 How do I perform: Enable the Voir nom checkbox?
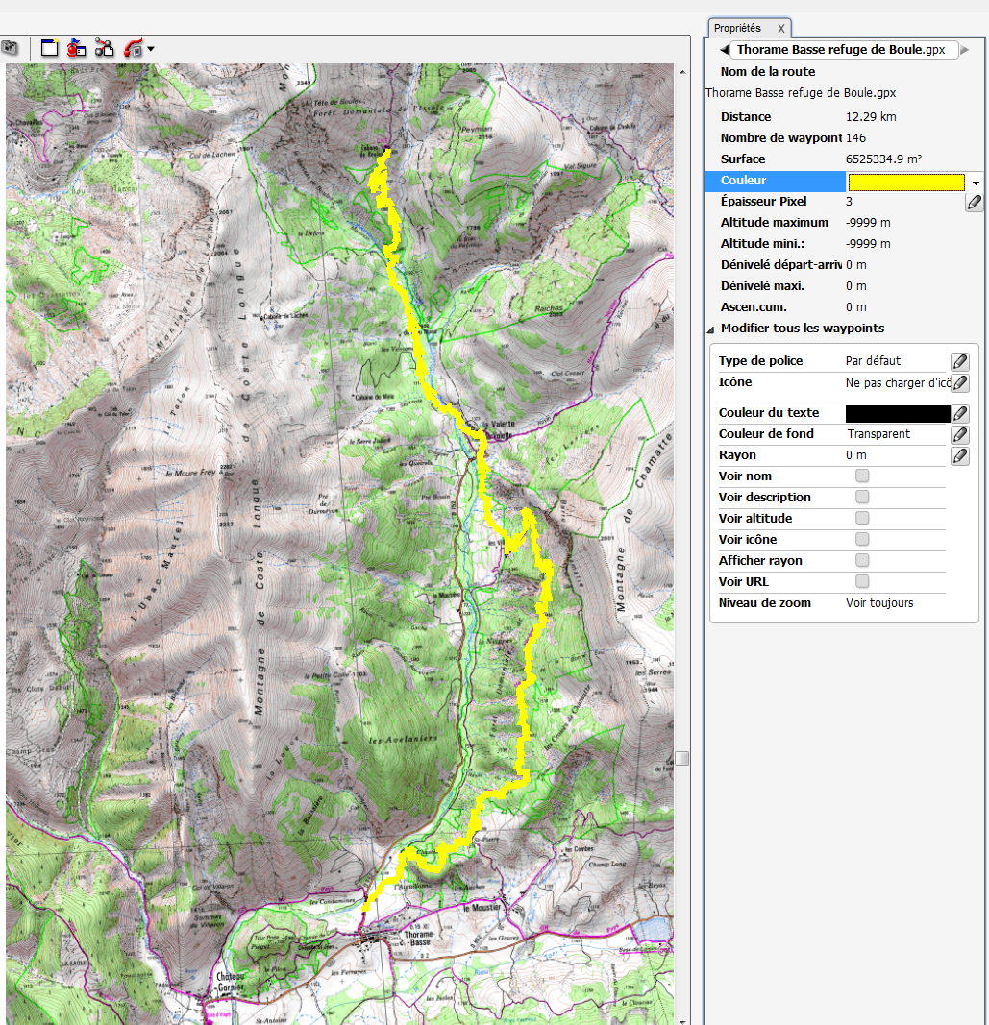(862, 476)
